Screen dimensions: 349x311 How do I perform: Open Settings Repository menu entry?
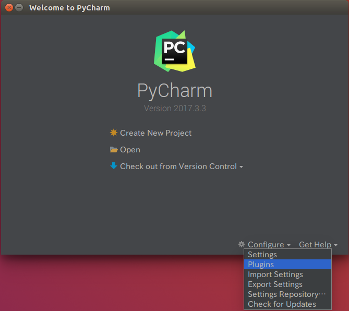click(287, 294)
